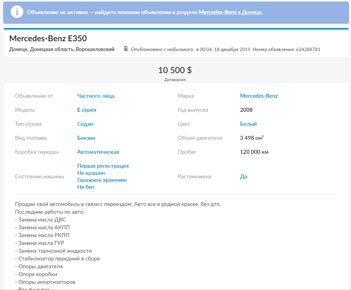Click the 'Белый' color link

point(248,124)
